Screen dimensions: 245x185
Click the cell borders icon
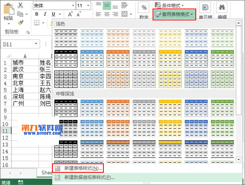[37, 23]
